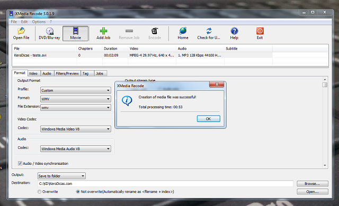Select the Movie mode toolbar button
Viewport: 339px width, 206px height.
(x=75, y=33)
